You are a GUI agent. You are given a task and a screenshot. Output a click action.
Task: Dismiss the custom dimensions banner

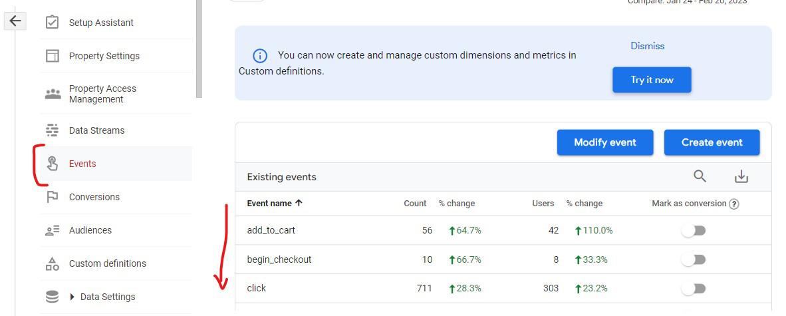(647, 46)
